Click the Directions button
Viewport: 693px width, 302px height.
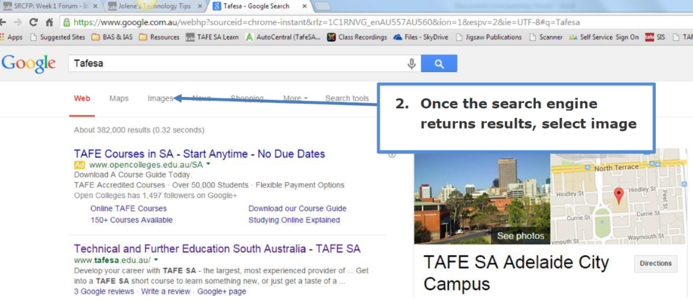656,264
